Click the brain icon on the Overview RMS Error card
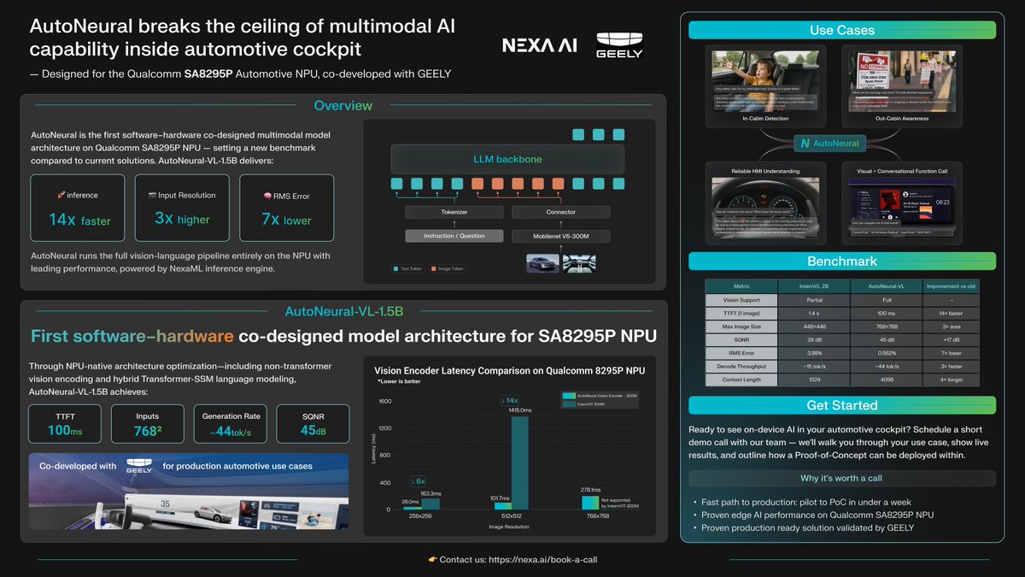 [x=266, y=196]
